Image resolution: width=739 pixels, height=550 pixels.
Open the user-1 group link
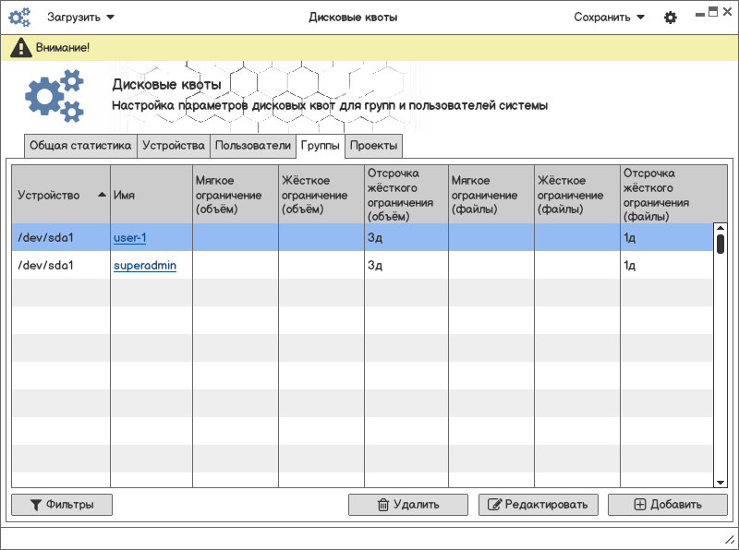click(130, 238)
